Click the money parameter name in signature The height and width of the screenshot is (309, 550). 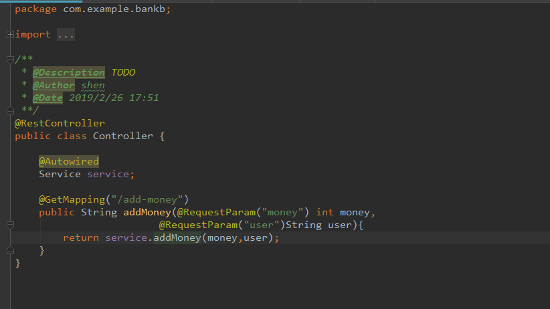pos(355,212)
